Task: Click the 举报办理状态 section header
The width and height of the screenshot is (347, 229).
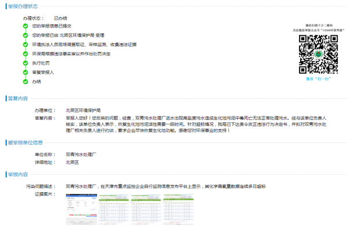Action: (23, 6)
